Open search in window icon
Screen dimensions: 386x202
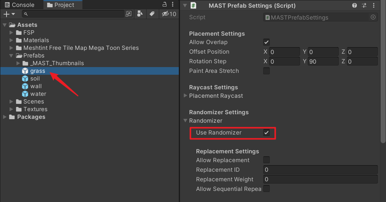coord(129,14)
